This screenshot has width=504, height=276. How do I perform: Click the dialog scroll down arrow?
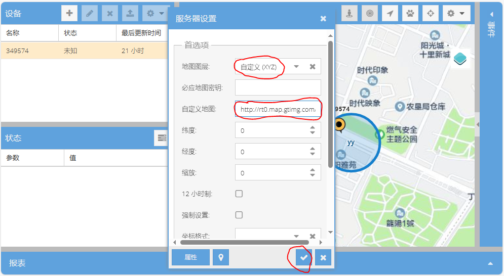click(330, 232)
